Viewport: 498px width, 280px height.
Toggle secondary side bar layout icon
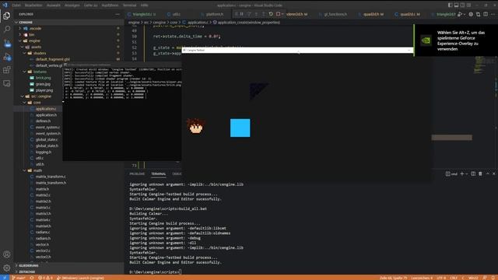tap(462, 5)
